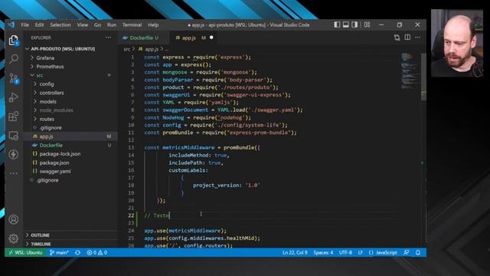Screen dimensions: 490x276
Task: Open Remote Explorer view icon
Action: point(14,136)
